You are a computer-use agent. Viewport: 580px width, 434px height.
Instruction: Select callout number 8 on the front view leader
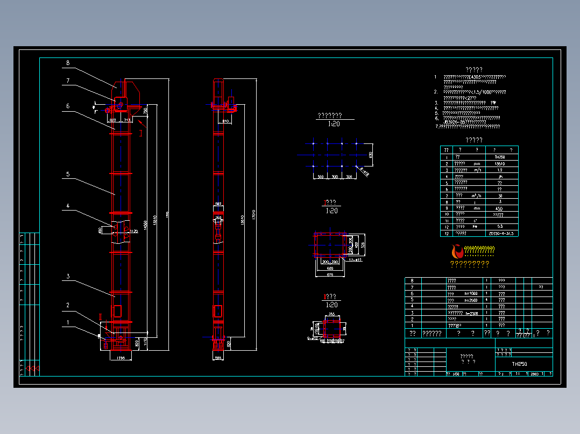68,63
